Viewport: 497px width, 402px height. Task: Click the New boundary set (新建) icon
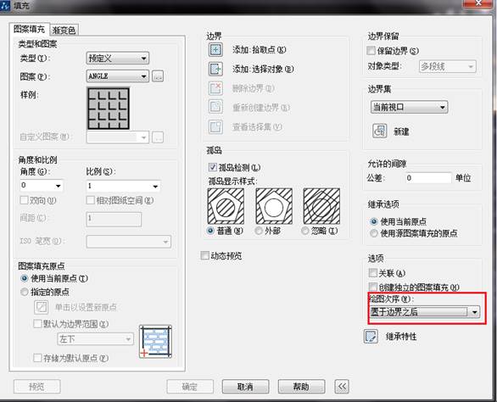pyautogui.click(x=379, y=131)
